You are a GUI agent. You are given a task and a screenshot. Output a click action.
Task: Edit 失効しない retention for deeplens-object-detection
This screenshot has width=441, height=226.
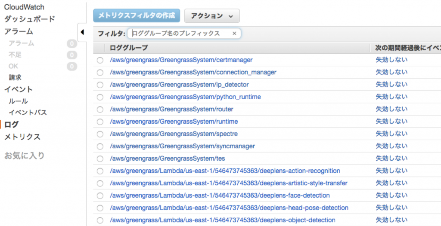[x=391, y=220]
